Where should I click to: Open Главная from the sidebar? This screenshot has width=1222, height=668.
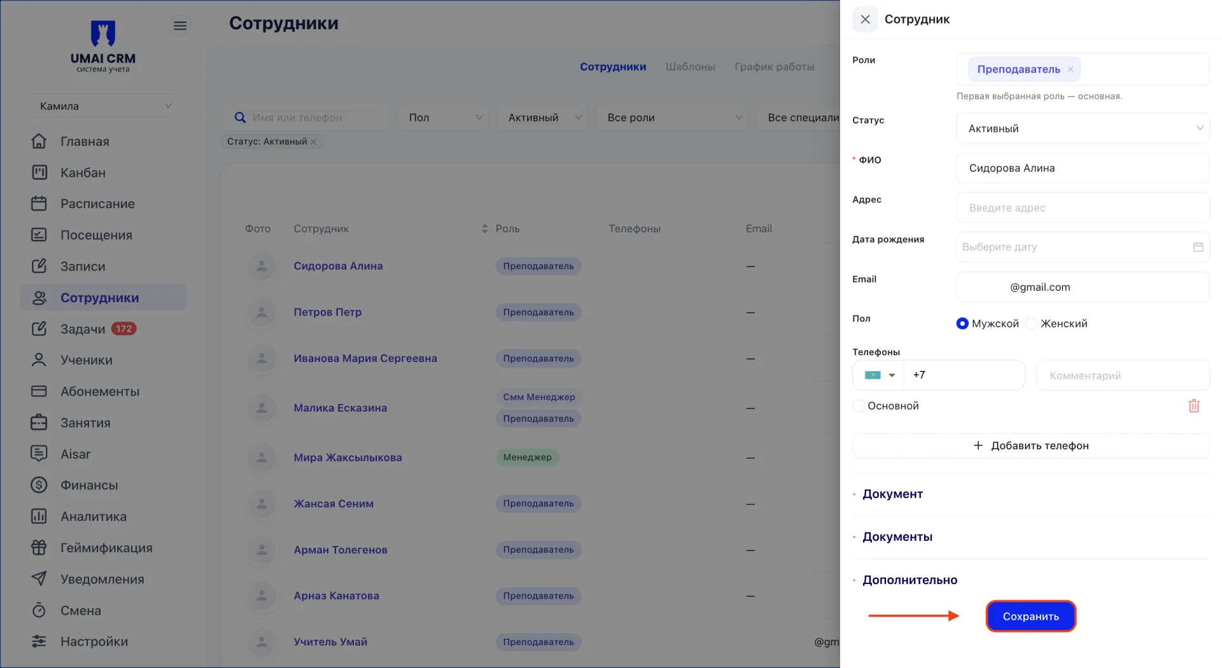coord(85,141)
